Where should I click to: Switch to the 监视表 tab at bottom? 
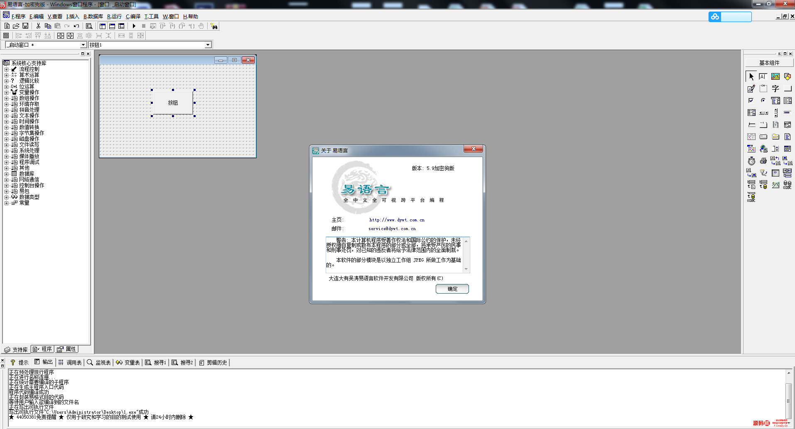click(99, 363)
